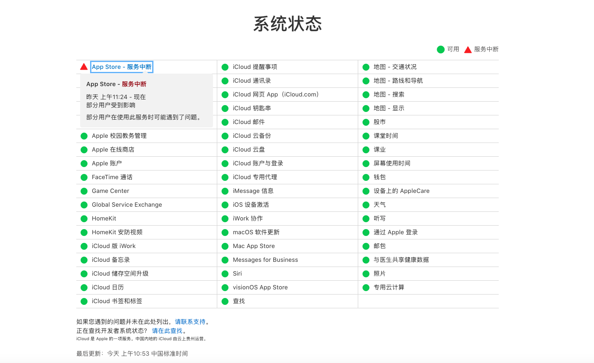Select the iCloud 云备份 entry
This screenshot has height=363, width=594.
252,136
